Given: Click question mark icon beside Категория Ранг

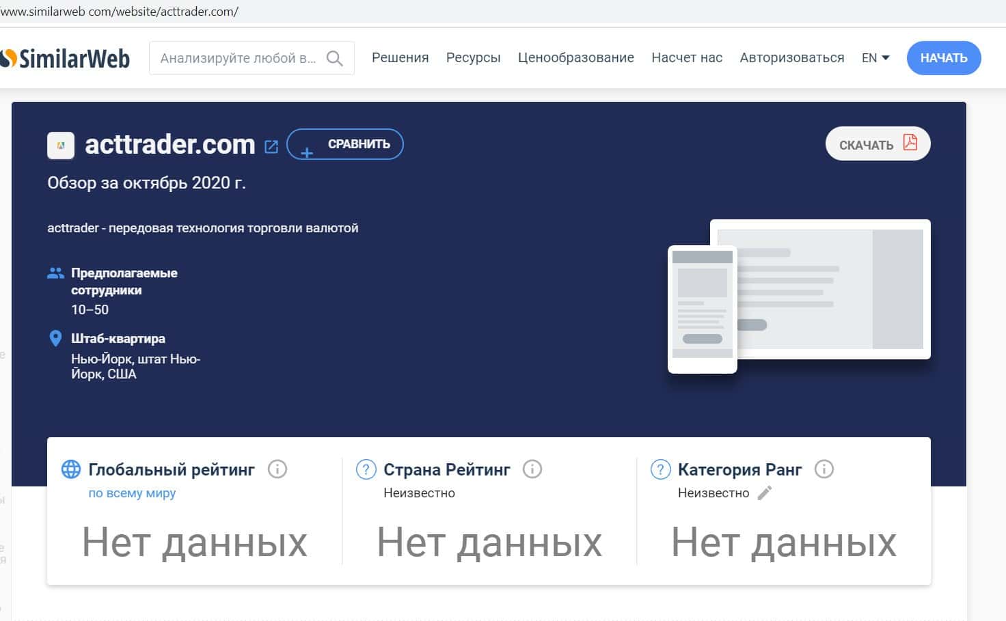Looking at the screenshot, I should tap(660, 469).
